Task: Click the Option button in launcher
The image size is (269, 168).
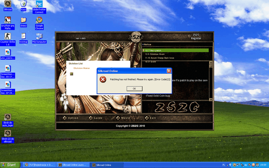Action: [x=71, y=118]
